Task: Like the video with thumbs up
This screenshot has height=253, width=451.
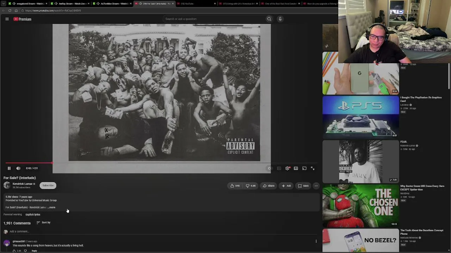Action: tap(235, 186)
